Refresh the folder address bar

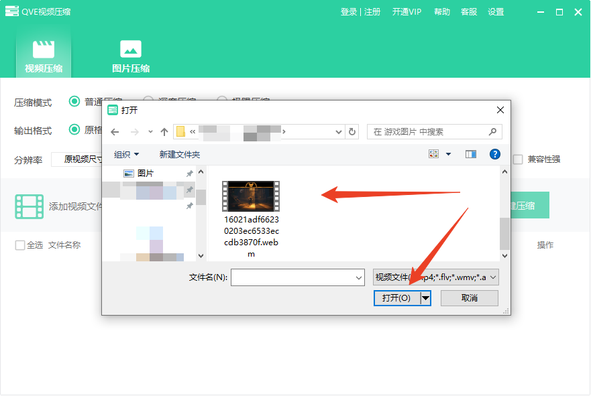[353, 132]
